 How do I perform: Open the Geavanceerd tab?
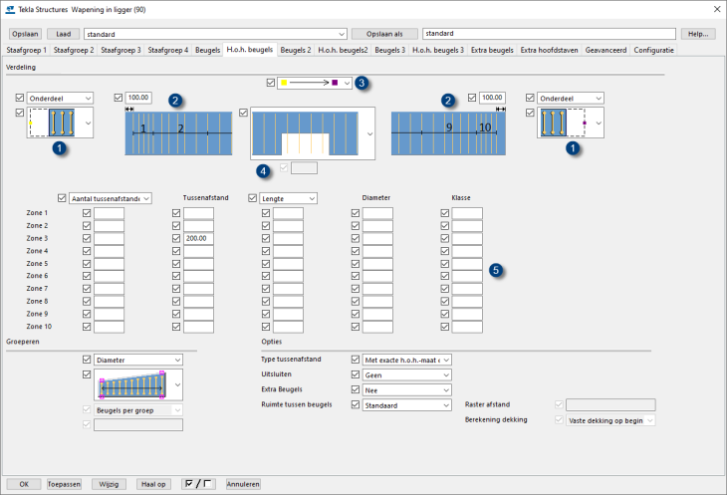[x=607, y=49]
